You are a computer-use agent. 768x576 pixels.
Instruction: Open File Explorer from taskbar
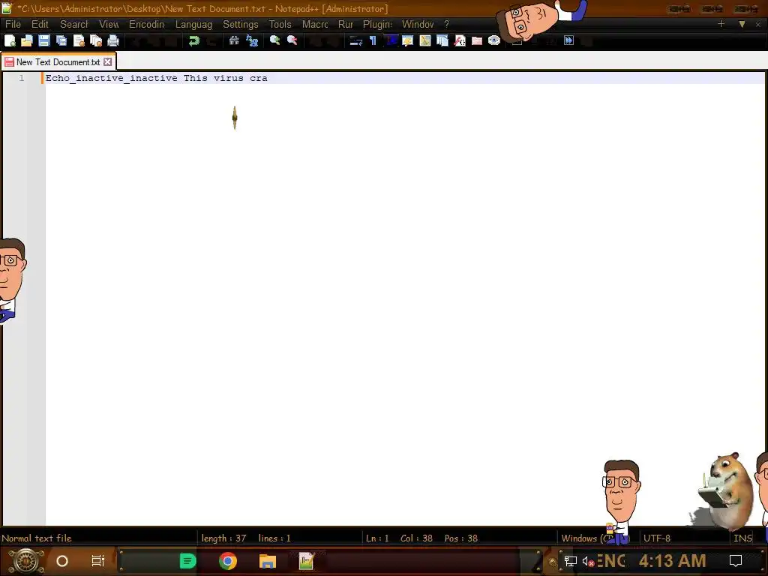(268, 561)
